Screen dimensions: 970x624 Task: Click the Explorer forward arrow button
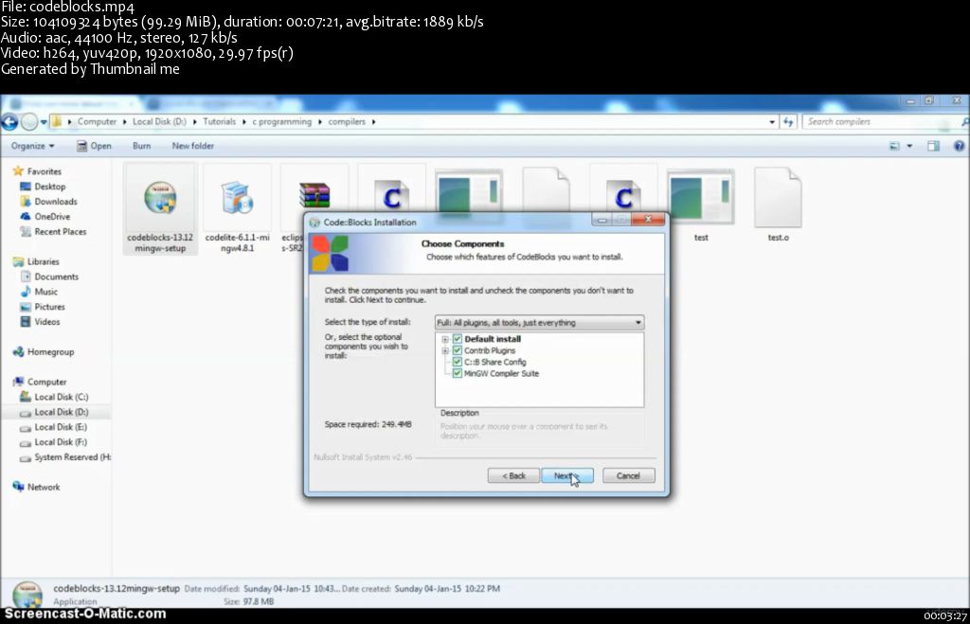pos(29,122)
